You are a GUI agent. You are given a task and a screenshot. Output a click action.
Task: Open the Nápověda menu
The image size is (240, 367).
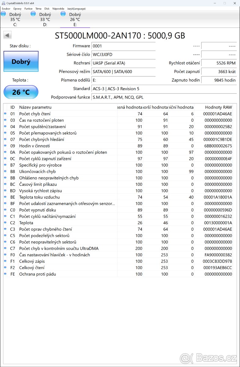58,9
